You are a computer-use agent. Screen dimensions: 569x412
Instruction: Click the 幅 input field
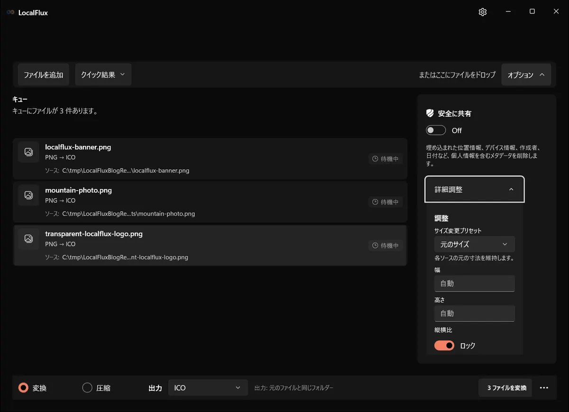[475, 284]
